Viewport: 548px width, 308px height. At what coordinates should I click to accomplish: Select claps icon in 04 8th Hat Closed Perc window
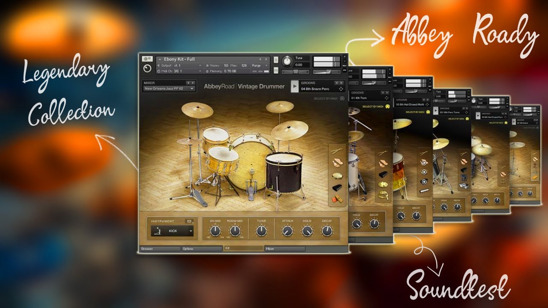(503, 175)
